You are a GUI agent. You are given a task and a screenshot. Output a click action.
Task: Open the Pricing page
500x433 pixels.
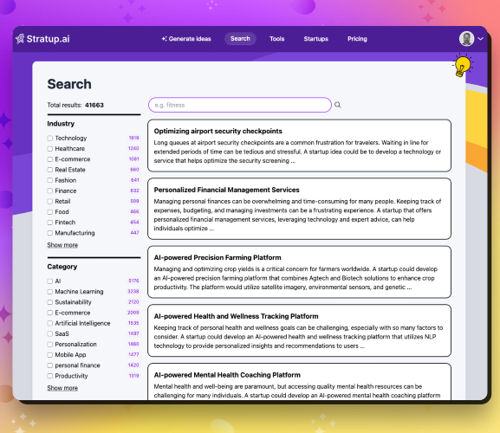pyautogui.click(x=357, y=39)
